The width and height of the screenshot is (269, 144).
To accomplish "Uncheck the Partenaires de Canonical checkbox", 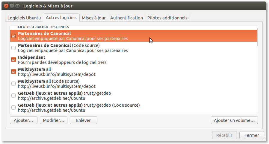I will click(x=13, y=36).
